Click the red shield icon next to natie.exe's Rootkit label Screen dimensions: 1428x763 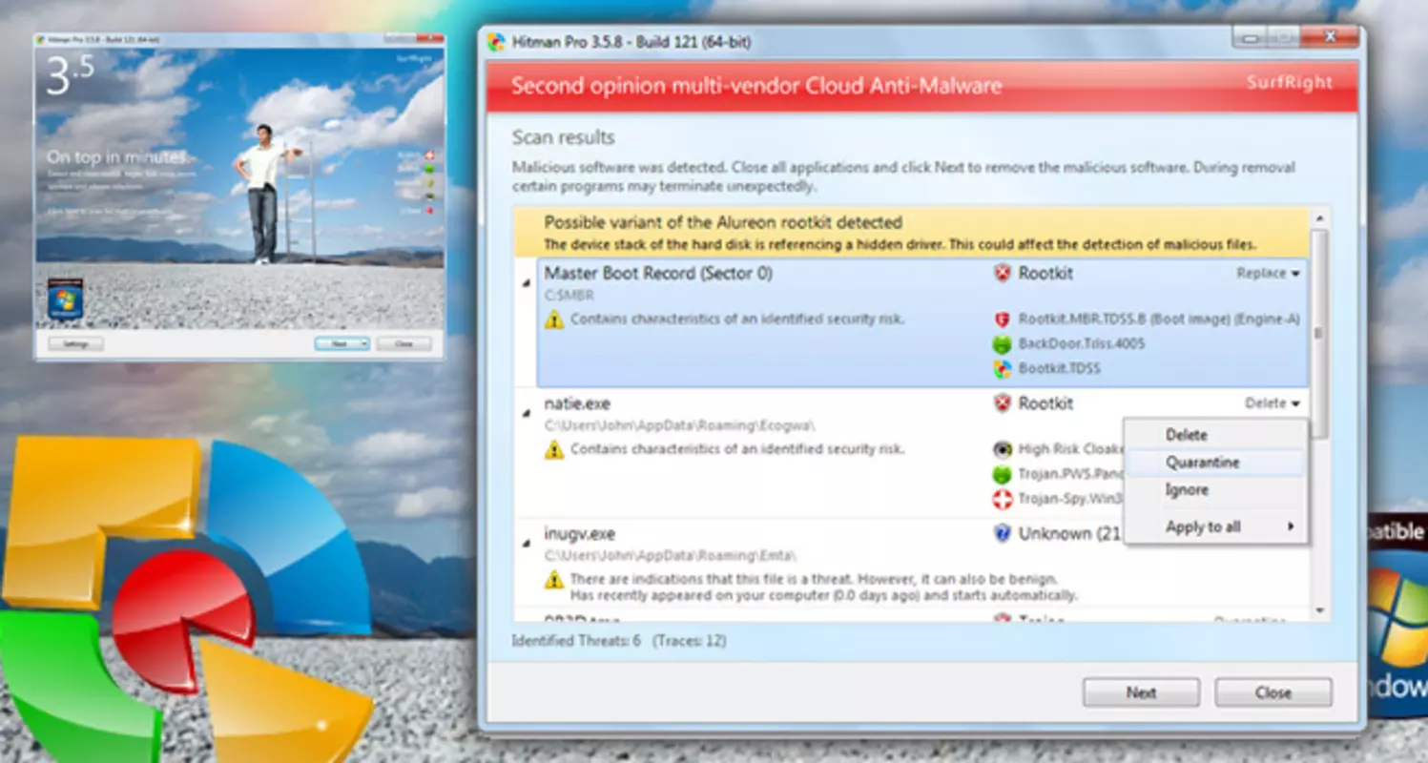point(1002,404)
